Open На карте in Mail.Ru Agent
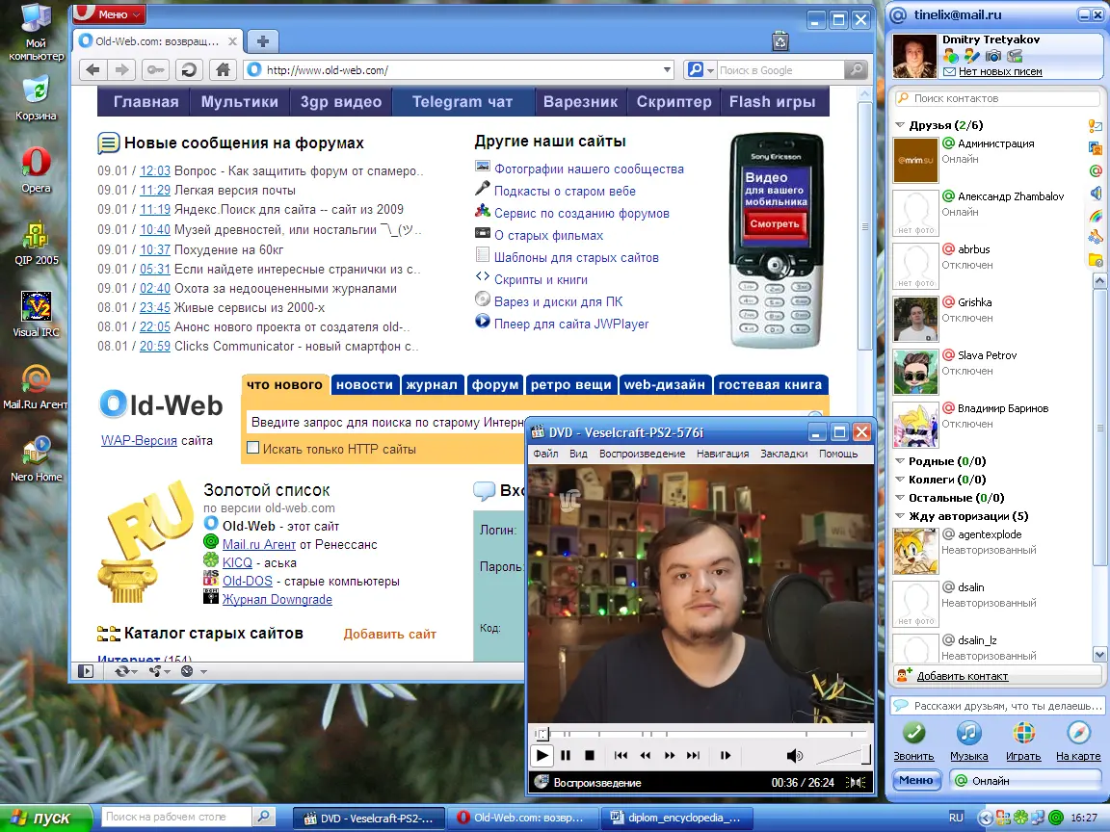Screen dimensions: 1110x832 [x=1078, y=741]
